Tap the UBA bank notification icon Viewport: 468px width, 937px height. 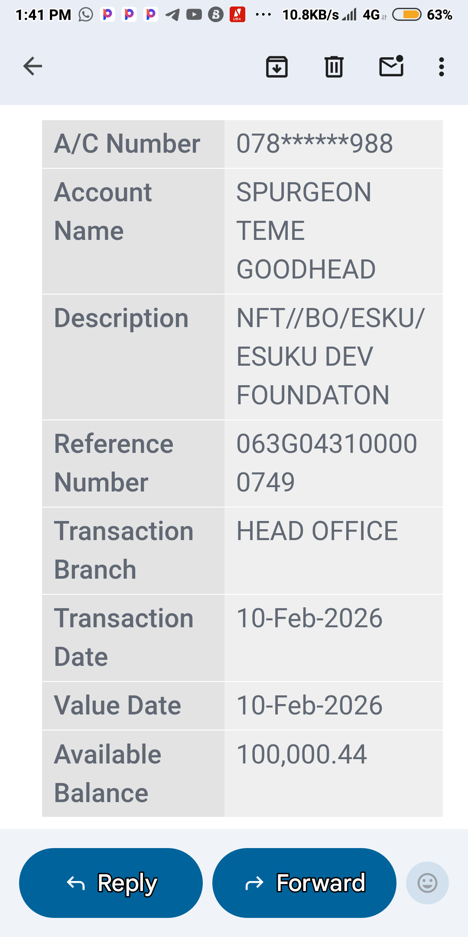[237, 15]
